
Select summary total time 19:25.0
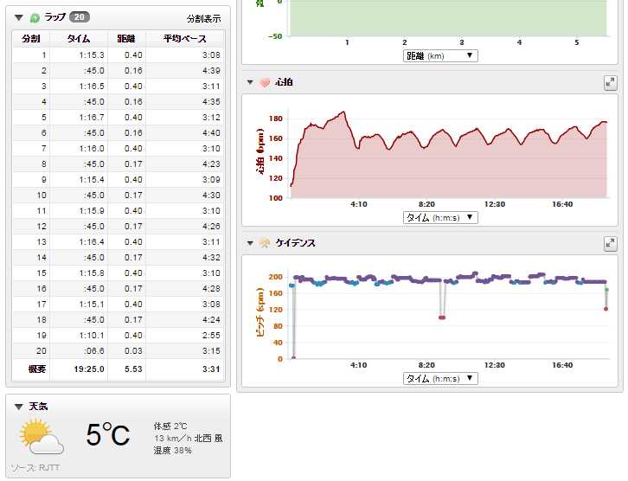click(x=89, y=369)
